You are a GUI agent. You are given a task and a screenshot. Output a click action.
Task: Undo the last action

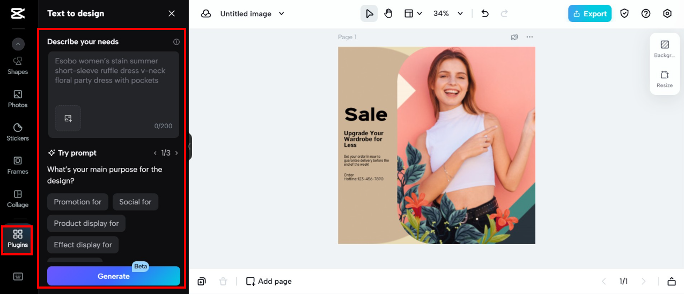tap(485, 13)
